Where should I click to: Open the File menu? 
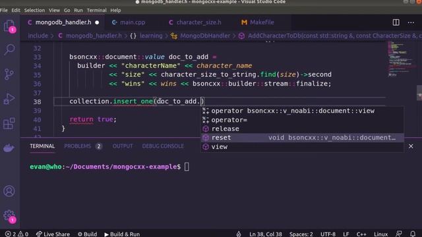tap(4, 11)
